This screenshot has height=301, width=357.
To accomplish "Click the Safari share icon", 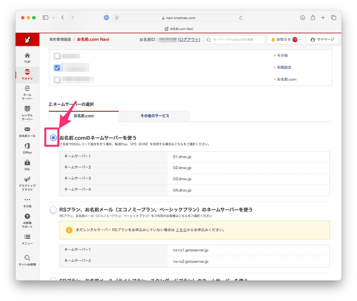I will pos(313,18).
